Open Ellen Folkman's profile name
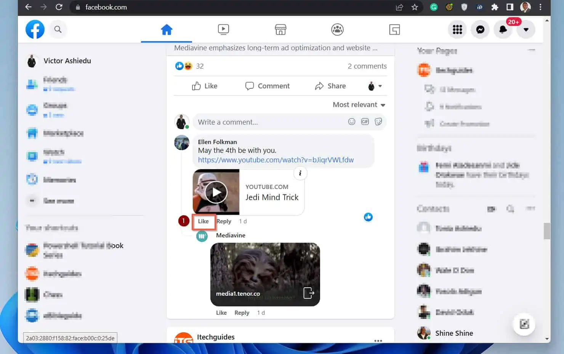The image size is (564, 354). pyautogui.click(x=217, y=142)
